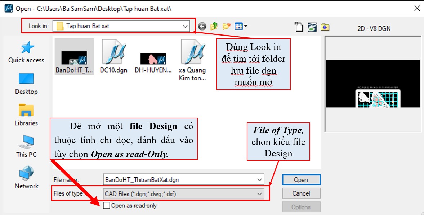The width and height of the screenshot is (424, 215).
Task: Create a new folder with the toolbar icon
Action: pyautogui.click(x=226, y=26)
